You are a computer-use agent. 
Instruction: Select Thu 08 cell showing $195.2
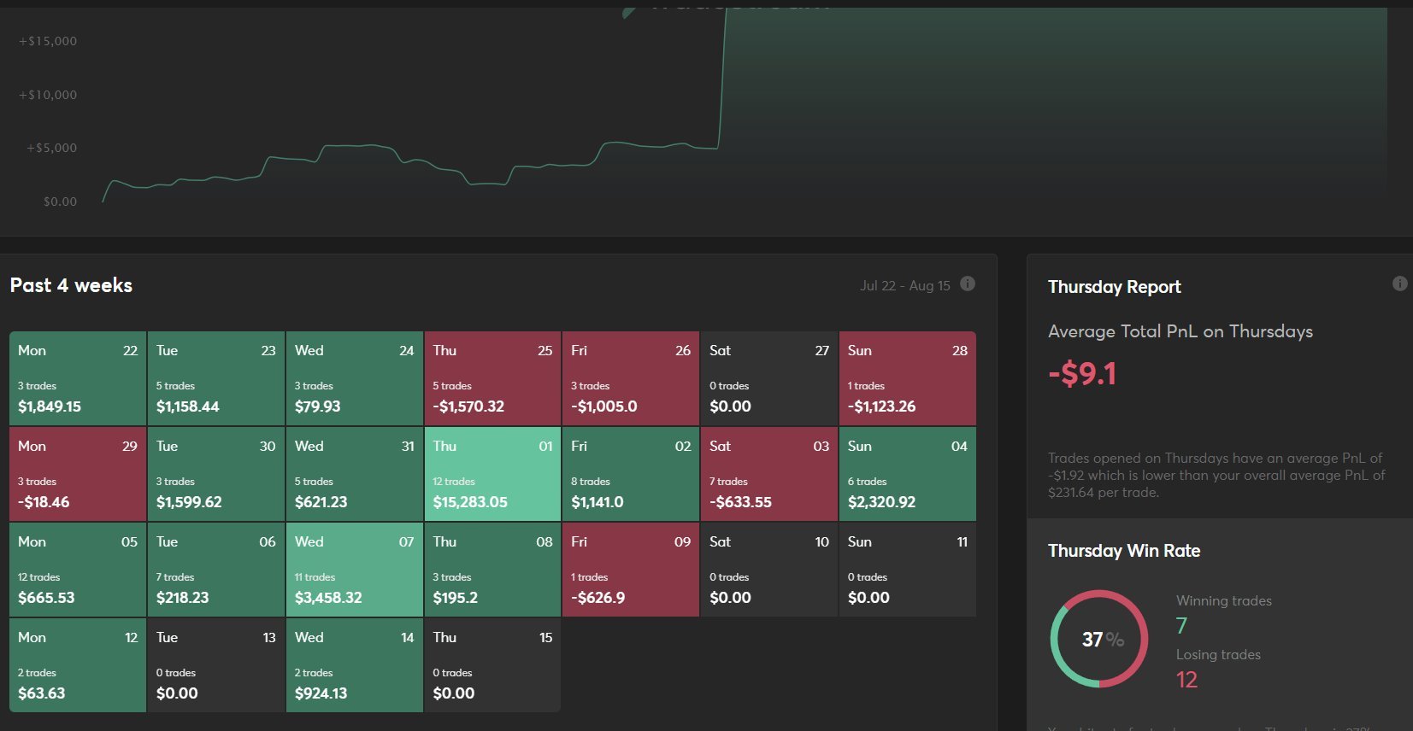pos(492,570)
